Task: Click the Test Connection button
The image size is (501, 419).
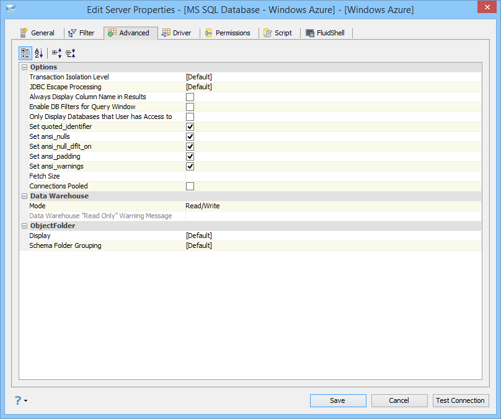Action: coord(461,400)
